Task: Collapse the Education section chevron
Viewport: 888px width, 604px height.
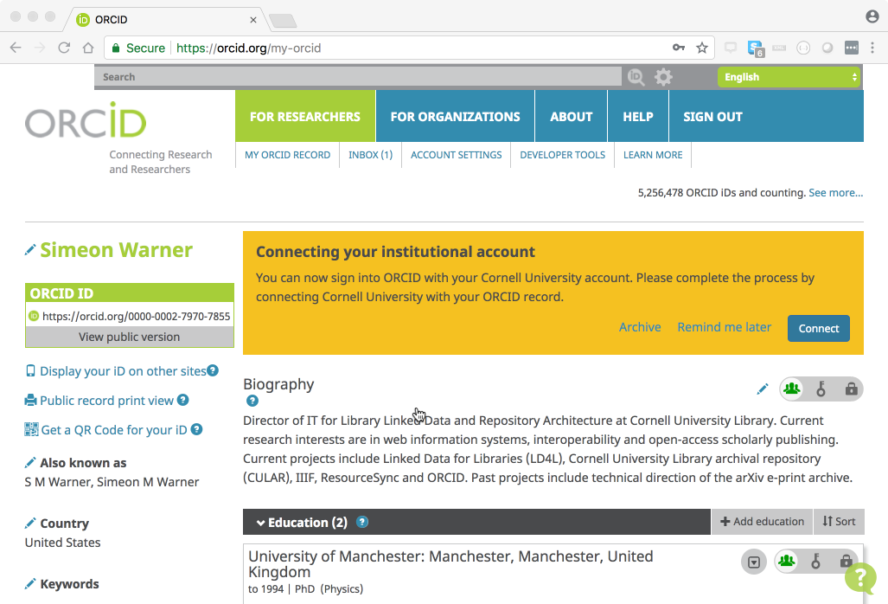Action: pyautogui.click(x=261, y=522)
